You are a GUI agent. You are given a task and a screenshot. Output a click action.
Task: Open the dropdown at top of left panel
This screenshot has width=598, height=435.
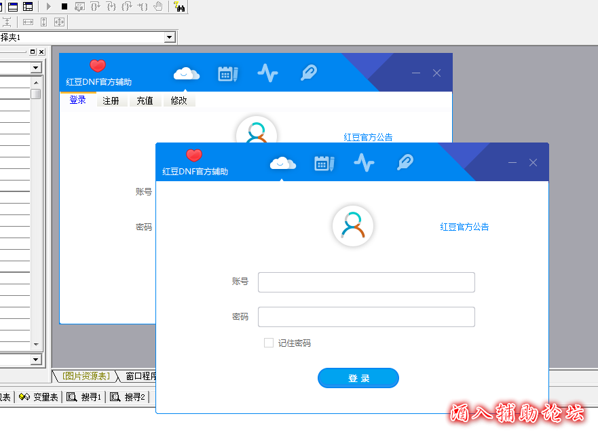click(x=35, y=68)
